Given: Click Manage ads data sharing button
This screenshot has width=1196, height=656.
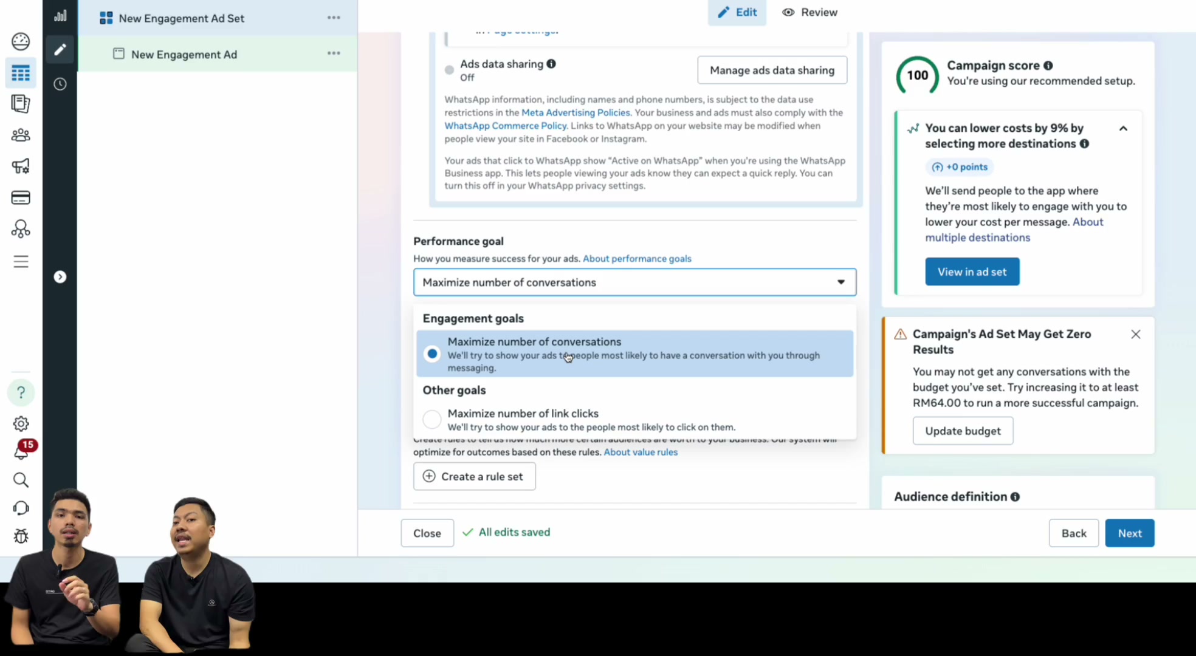Looking at the screenshot, I should [772, 70].
